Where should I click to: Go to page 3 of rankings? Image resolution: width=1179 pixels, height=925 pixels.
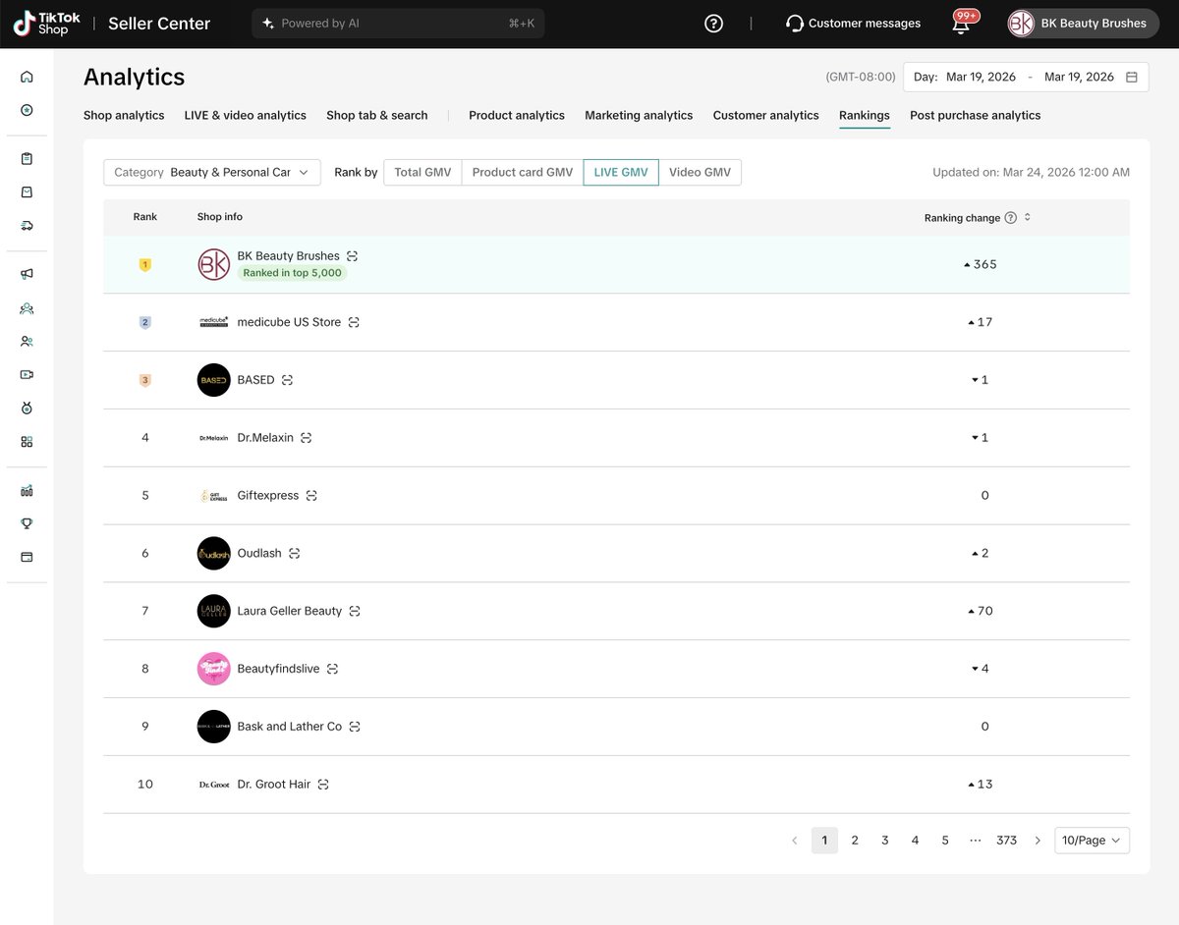coord(885,841)
